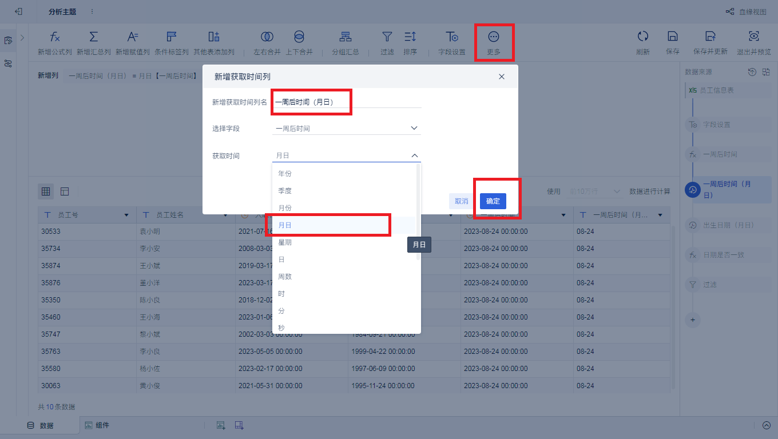
Task: Click the 新增获取时间列名 input field
Action: point(347,102)
